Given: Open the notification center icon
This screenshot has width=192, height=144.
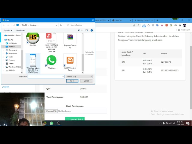Looking at the screenshot, I should click(188, 123).
